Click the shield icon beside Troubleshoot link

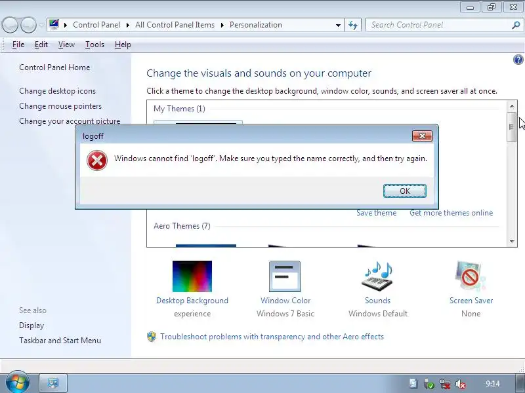152,337
